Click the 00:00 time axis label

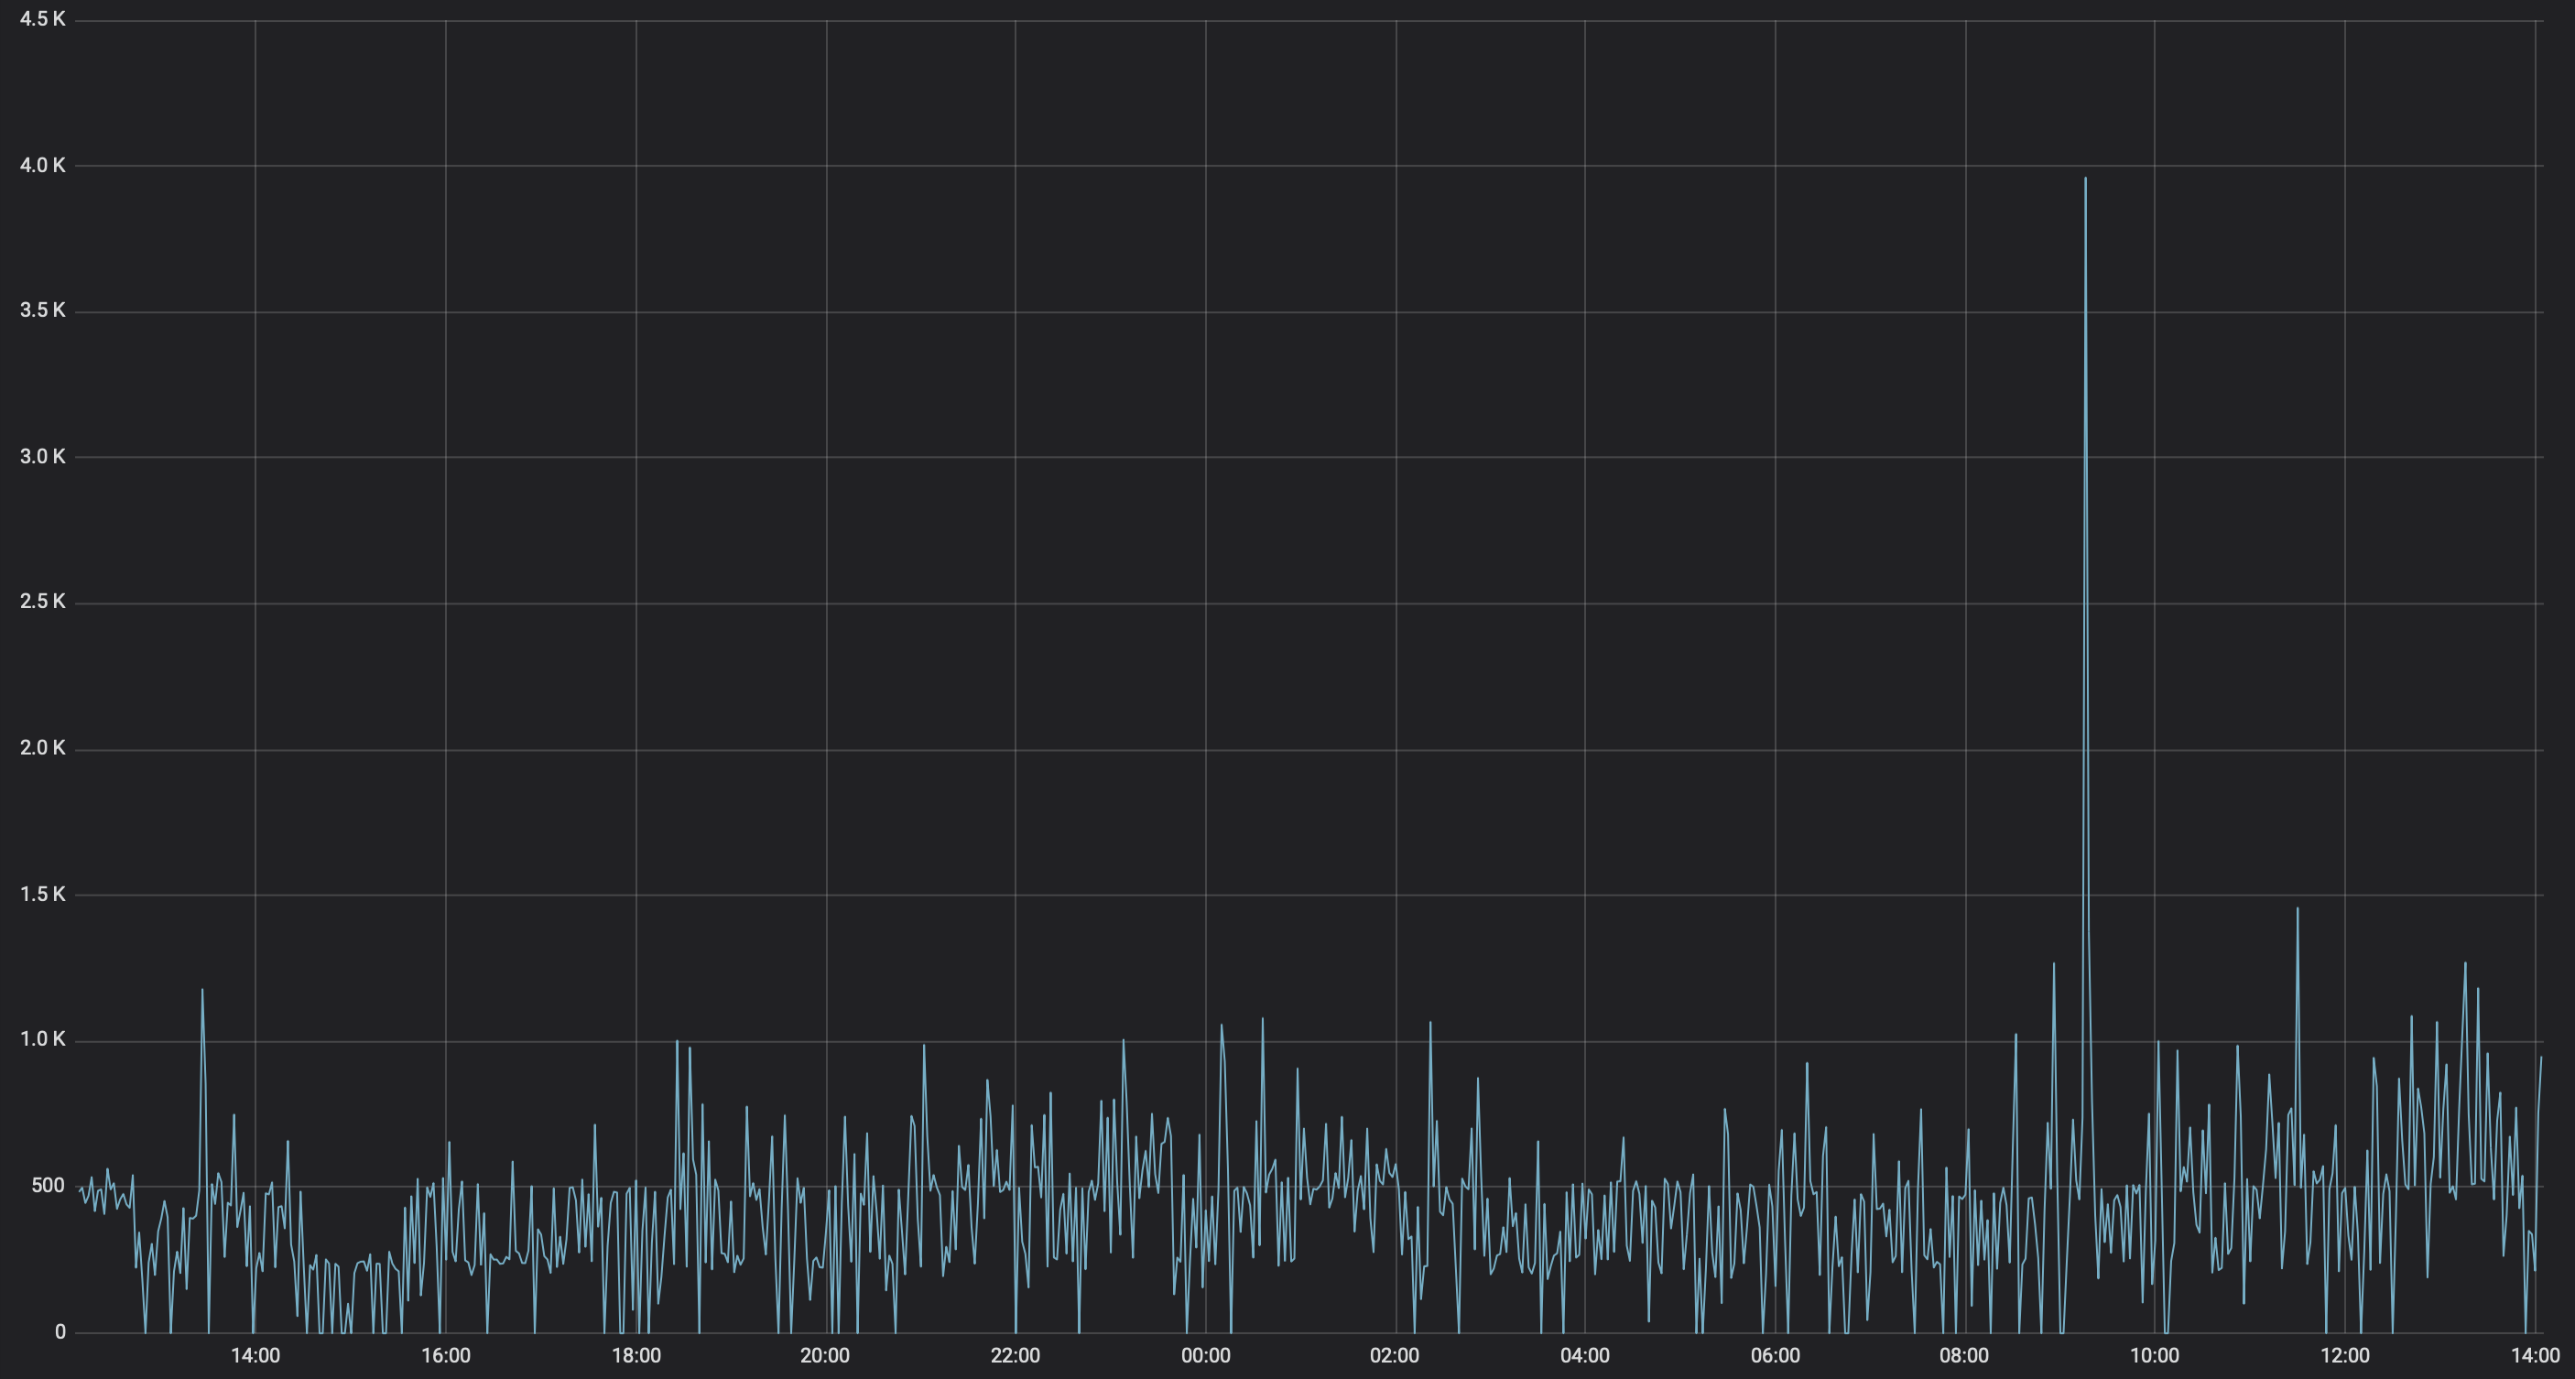pos(1205,1356)
